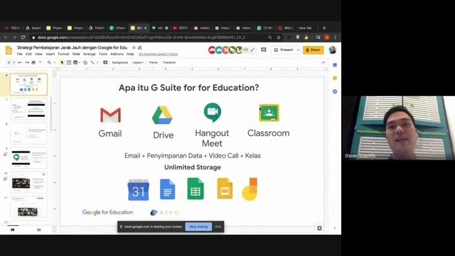
Task: Expand the side panel chevron at bottom right
Action: pyautogui.click(x=334, y=228)
